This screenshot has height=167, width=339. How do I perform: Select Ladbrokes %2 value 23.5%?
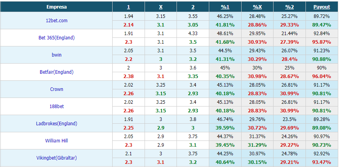290,119
